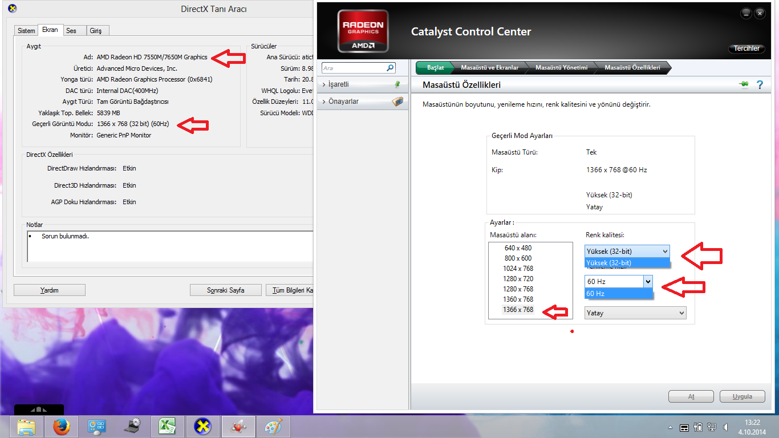
Task: Switch to Catalyst Control Center taskbar icon
Action: tap(238, 426)
